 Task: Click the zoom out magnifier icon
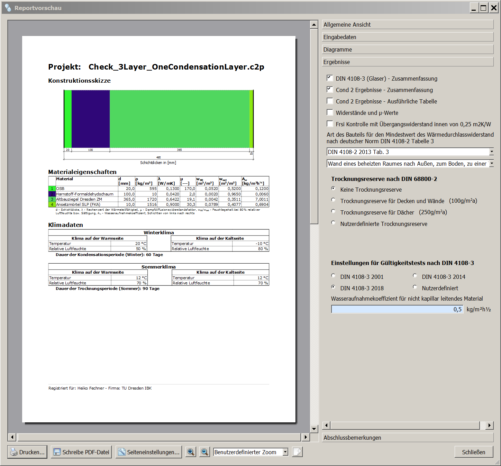(204, 452)
